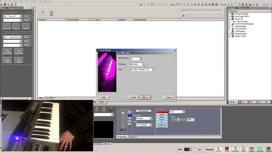Viewport: 272px width, 153px height.
Task: Click the Patch button below wizard
Action: (102, 102)
